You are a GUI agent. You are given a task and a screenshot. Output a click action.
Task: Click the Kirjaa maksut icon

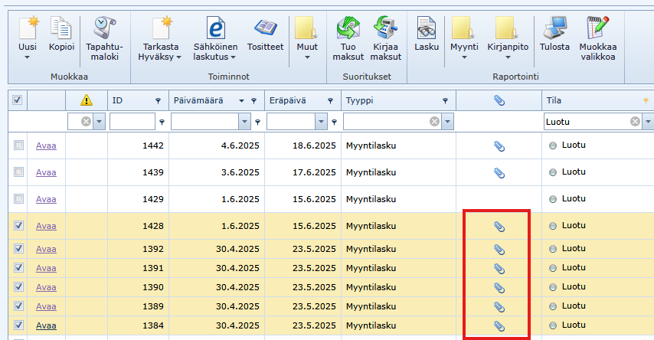(386, 28)
